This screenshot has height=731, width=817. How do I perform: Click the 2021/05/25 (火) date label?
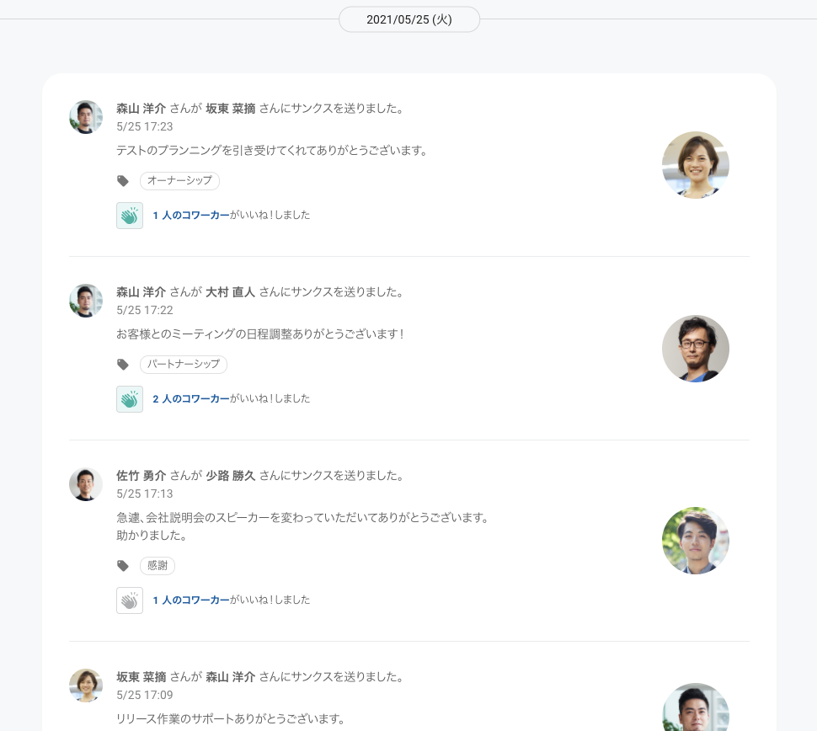coord(409,19)
